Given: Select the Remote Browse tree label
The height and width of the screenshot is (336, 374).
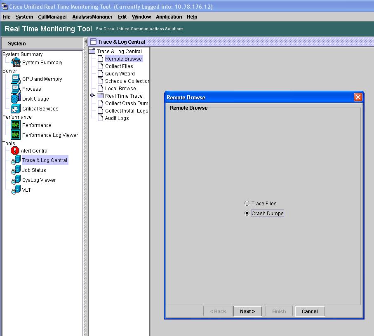Looking at the screenshot, I should 123,59.
